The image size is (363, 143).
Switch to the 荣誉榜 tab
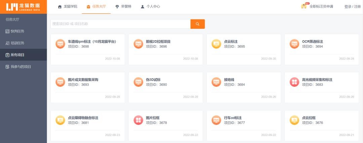[124, 7]
